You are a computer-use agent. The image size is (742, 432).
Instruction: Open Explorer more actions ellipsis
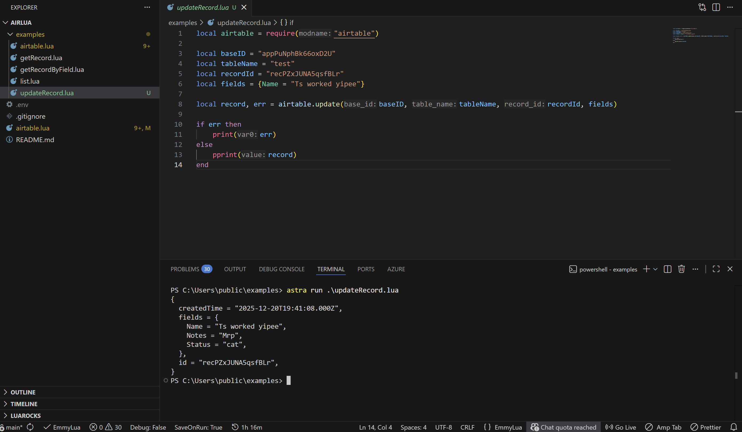(147, 7)
